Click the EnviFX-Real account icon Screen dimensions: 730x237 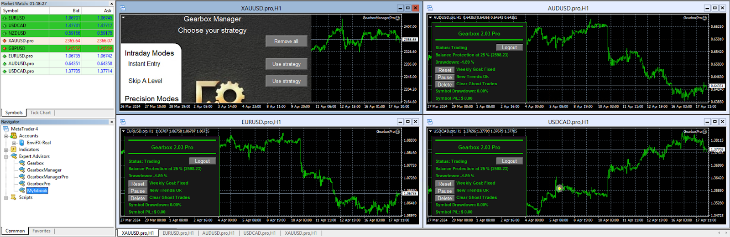(x=21, y=143)
